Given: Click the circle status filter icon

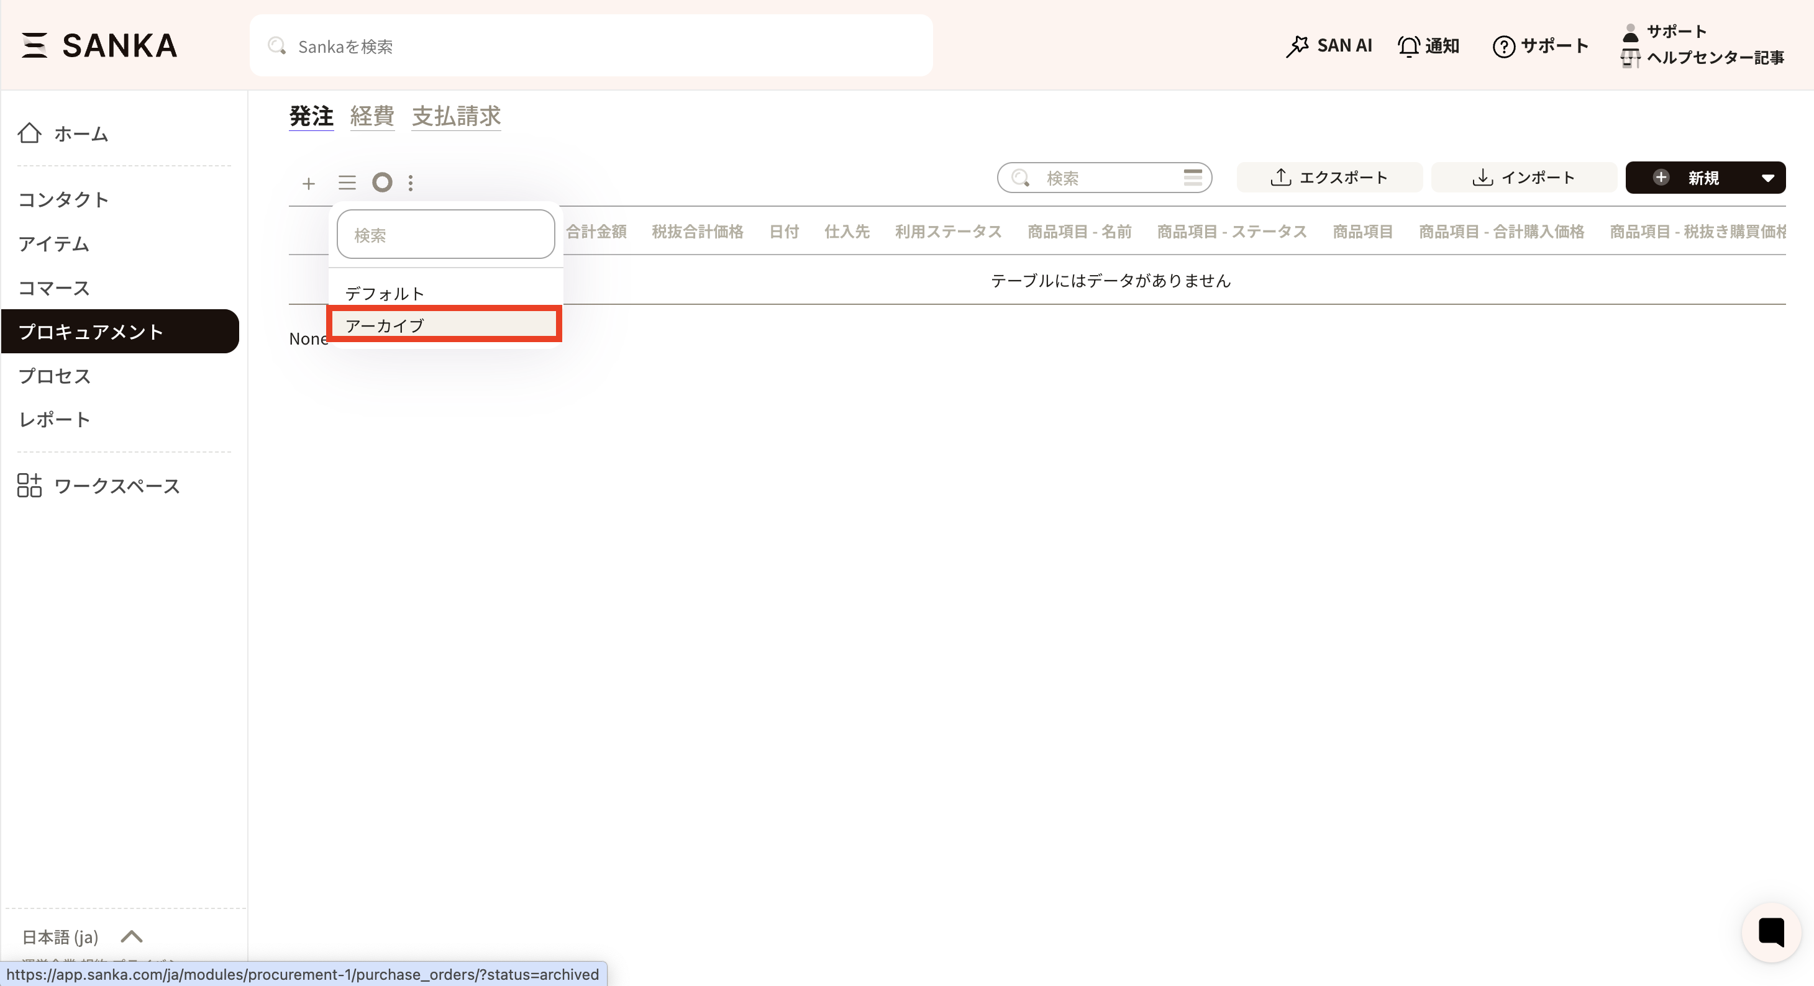Looking at the screenshot, I should [383, 183].
